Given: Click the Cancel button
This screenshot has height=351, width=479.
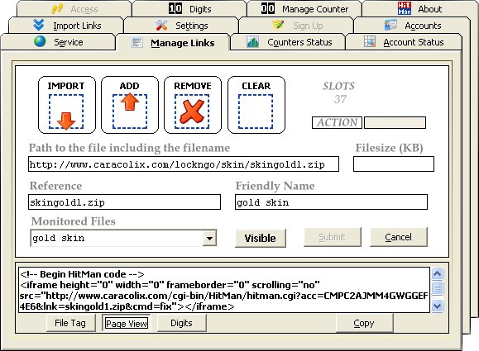Looking at the screenshot, I should coord(399,237).
